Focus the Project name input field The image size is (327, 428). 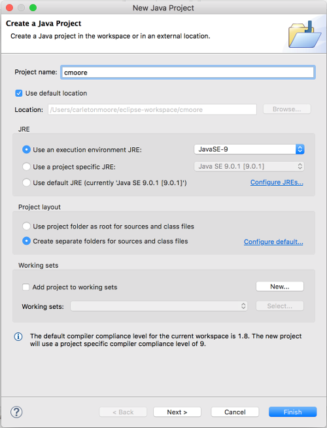pos(188,73)
